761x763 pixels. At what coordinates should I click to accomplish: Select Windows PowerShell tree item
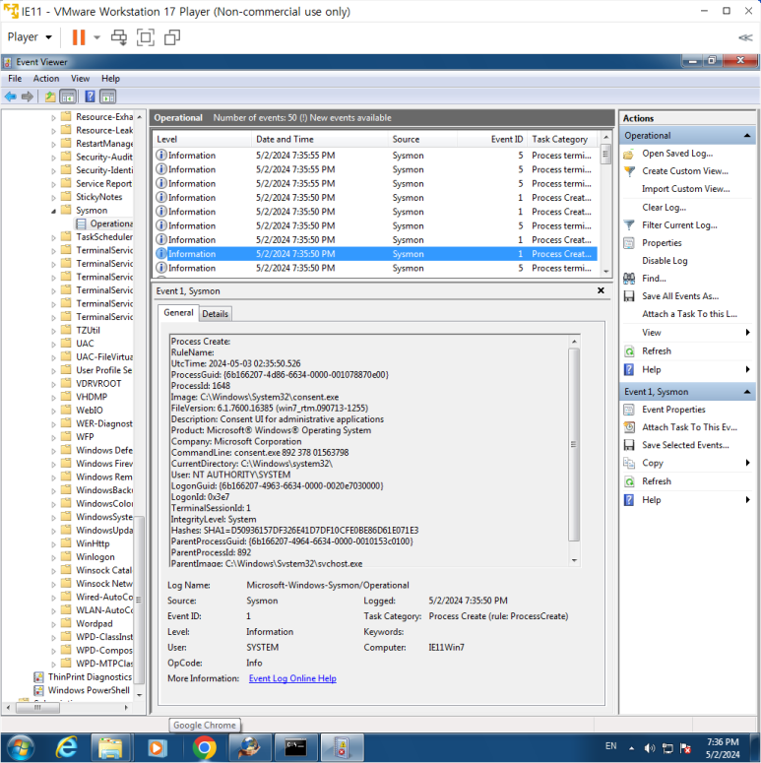pyautogui.click(x=82, y=690)
